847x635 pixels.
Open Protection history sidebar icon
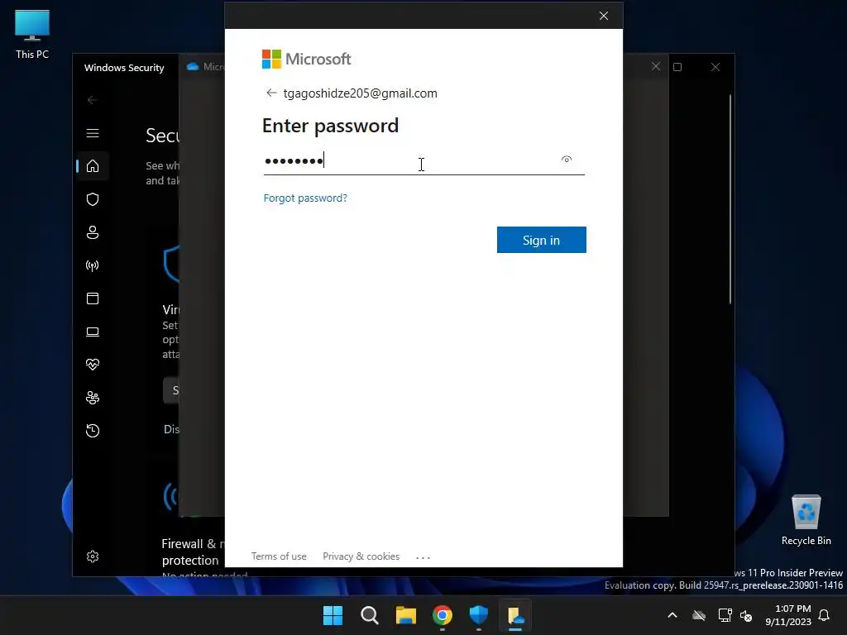93,431
